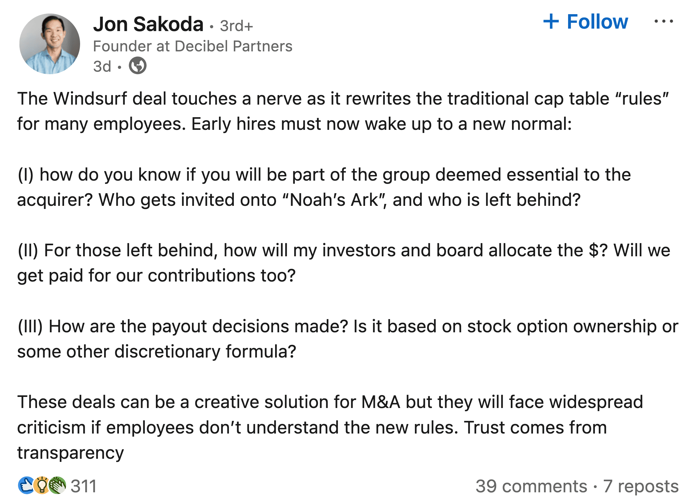Click the closing paragraph about transparency
Image resolution: width=695 pixels, height=504 pixels.
(x=330, y=427)
